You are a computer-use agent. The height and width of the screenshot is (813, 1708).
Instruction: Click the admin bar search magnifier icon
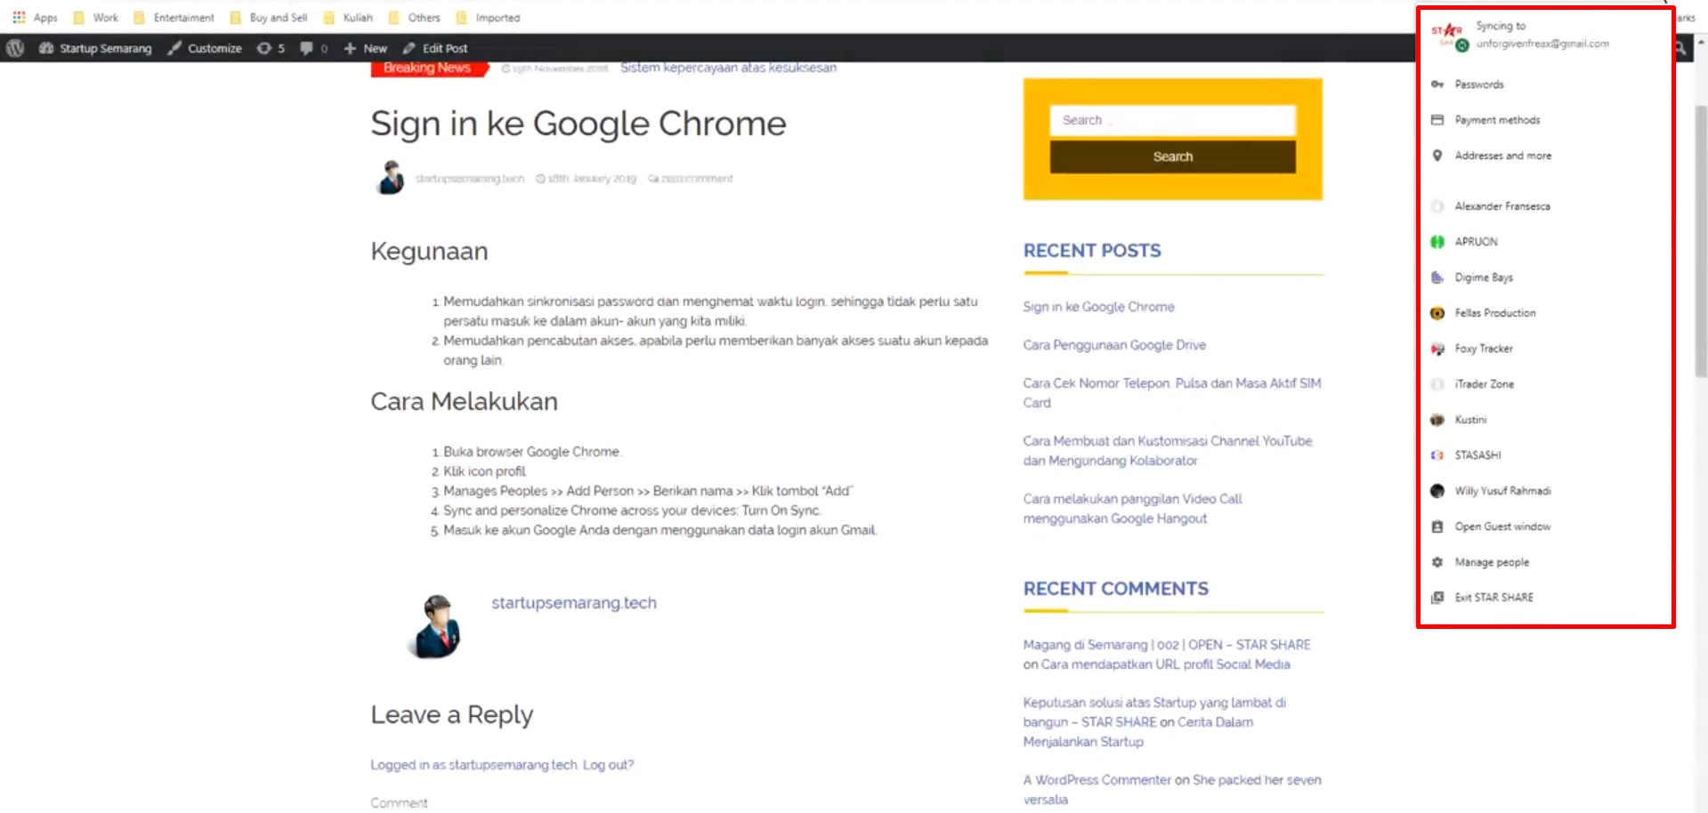(x=1680, y=48)
